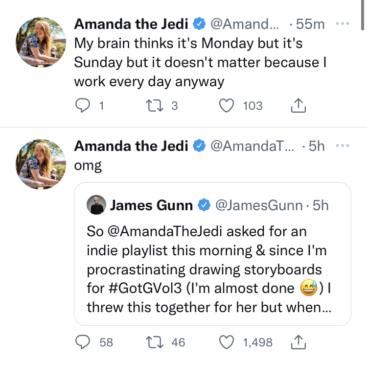The width and height of the screenshot is (367, 366).
Task: Open Amanda the Jedi's avatar on 'omg' tweet
Action: 41,164
